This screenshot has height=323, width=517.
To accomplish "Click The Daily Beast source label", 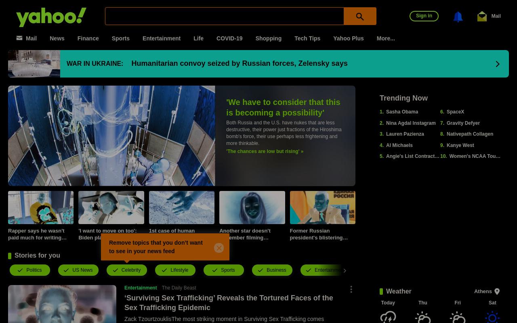I will 179,288.
